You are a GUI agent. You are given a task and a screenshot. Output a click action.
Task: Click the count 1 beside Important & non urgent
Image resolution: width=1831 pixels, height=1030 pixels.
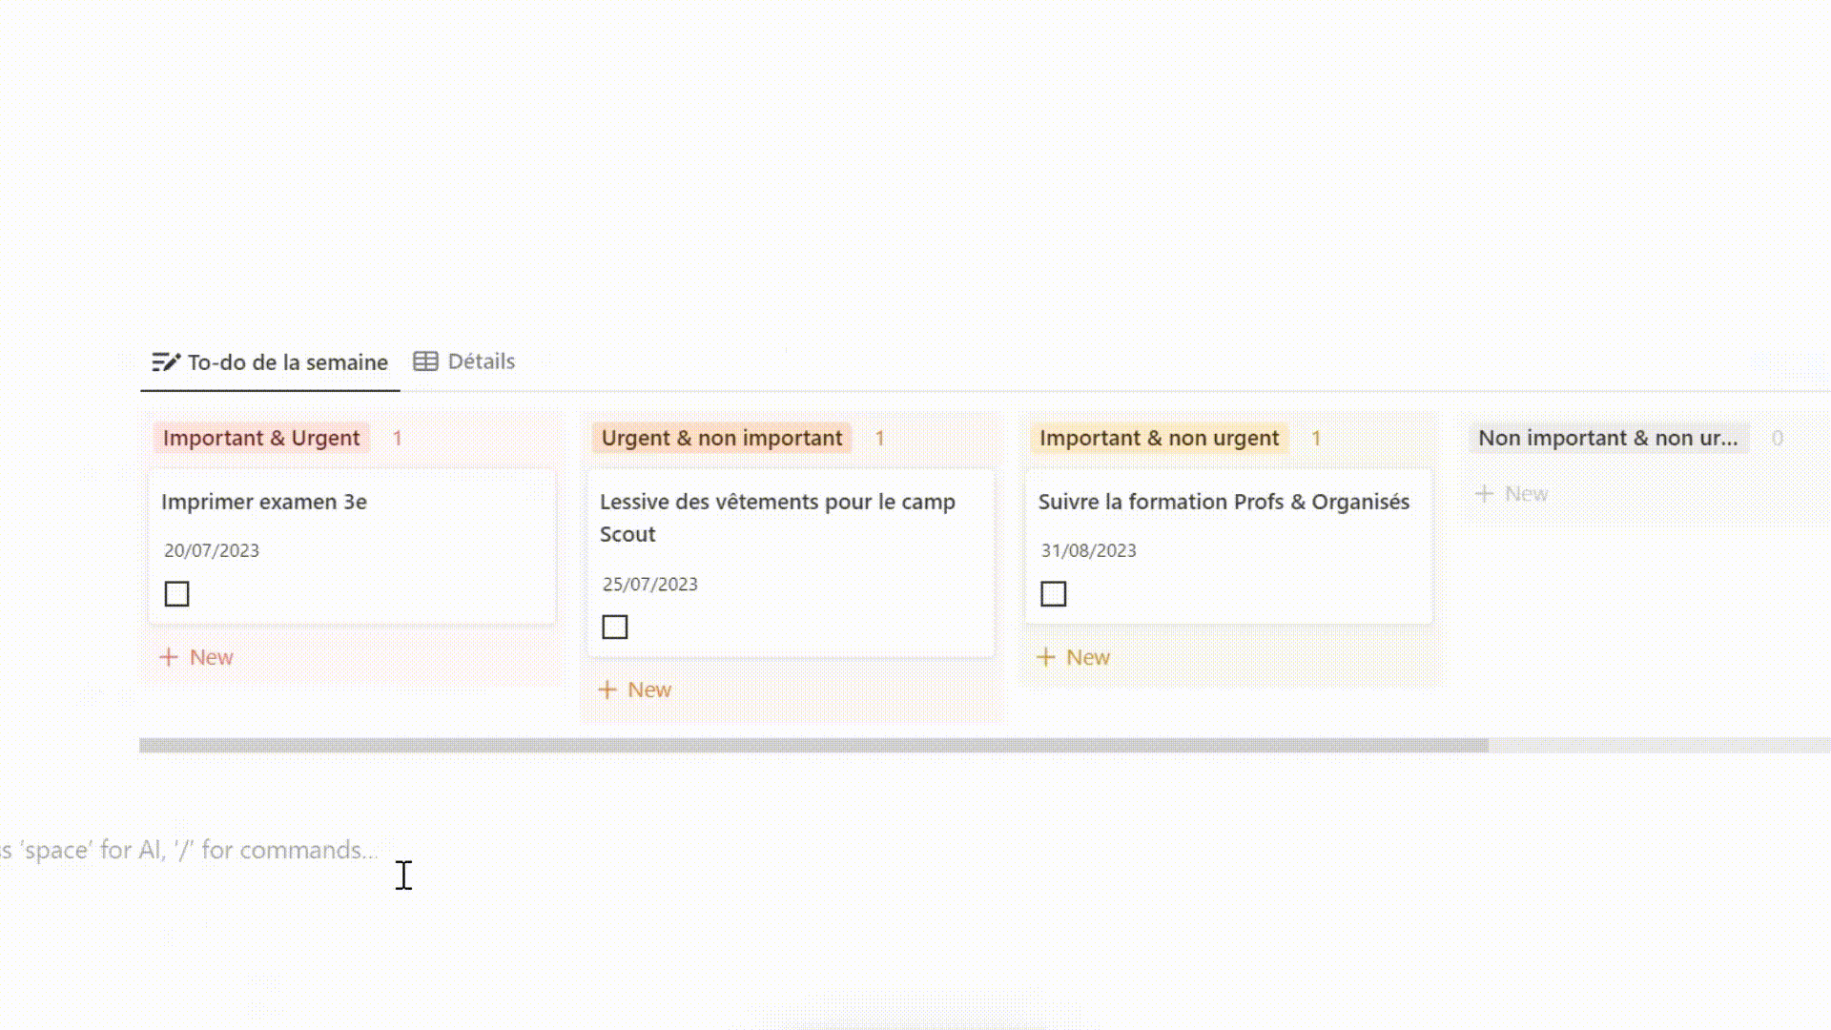[x=1316, y=438]
